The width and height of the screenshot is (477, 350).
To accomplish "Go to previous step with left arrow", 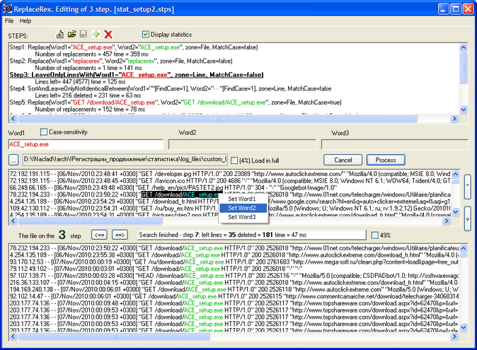I will (x=99, y=235).
